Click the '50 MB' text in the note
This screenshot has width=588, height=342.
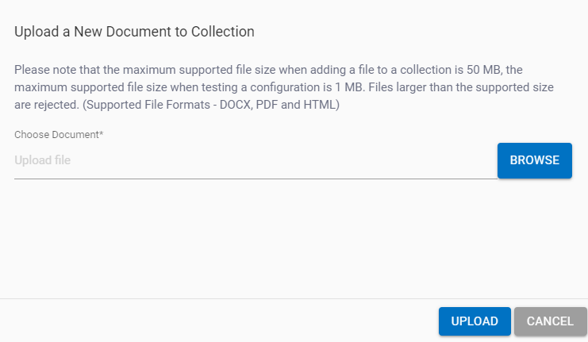(x=484, y=70)
